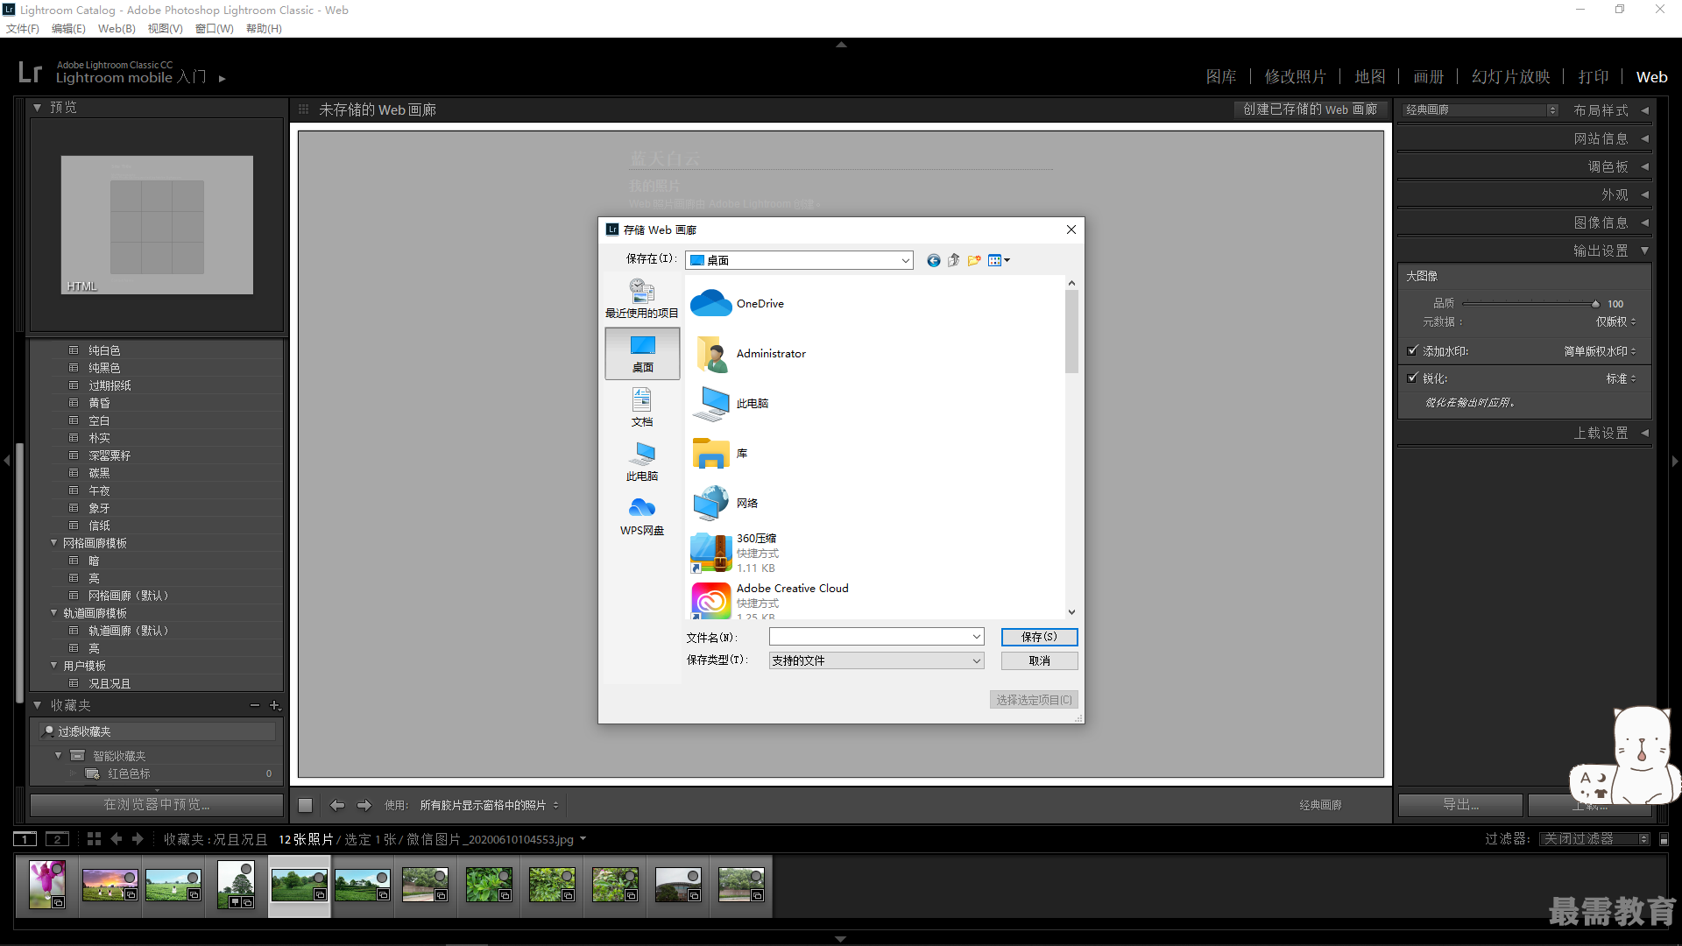
Task: Open the 简单版权水印 dropdown
Action: (1600, 351)
